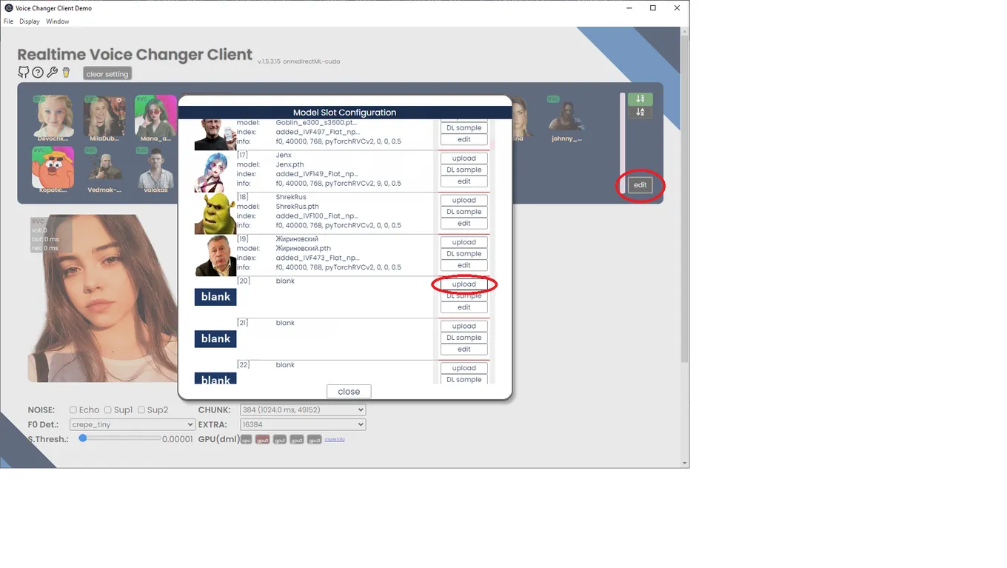1007x568 pixels.
Task: Select the Maria_a... voice model
Action: [155, 118]
